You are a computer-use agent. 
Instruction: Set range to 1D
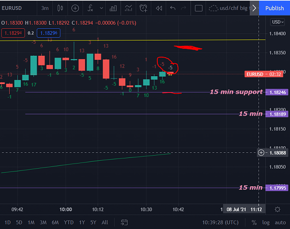pyautogui.click(x=7, y=222)
